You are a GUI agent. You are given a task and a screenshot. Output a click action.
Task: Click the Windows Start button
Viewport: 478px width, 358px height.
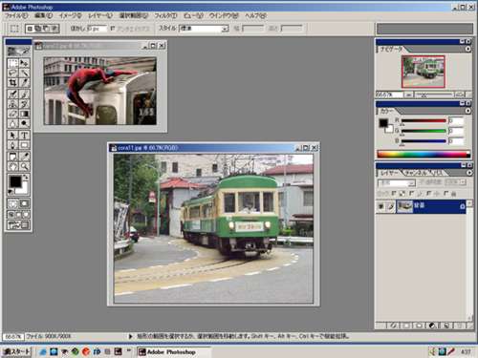pyautogui.click(x=16, y=351)
